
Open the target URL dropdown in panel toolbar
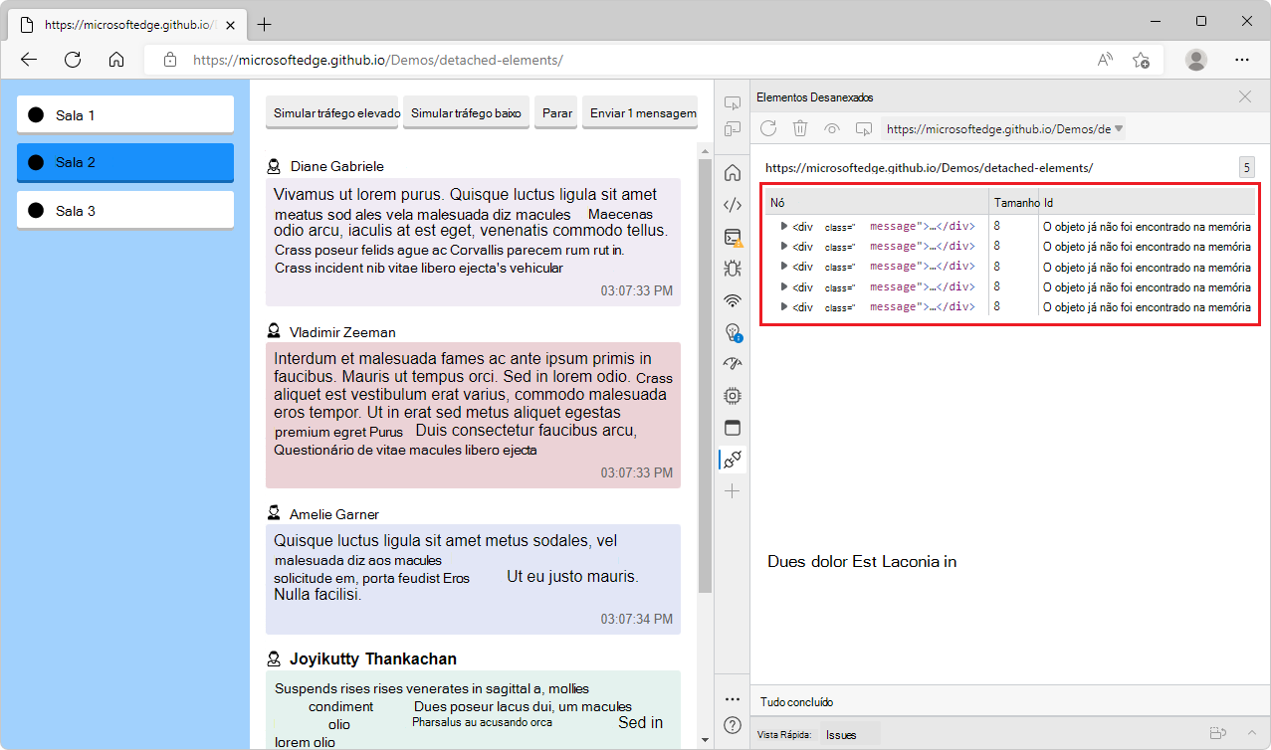(1003, 129)
